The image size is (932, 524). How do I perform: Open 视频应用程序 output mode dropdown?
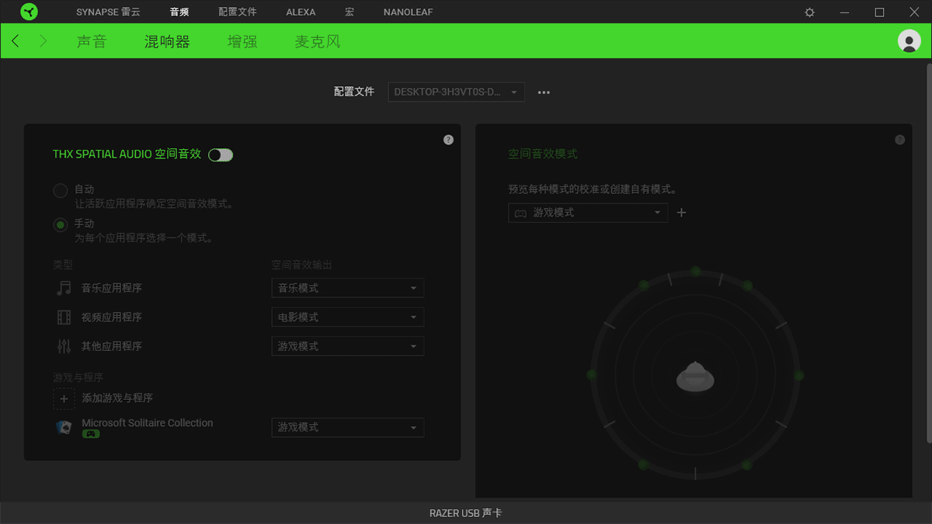(347, 317)
